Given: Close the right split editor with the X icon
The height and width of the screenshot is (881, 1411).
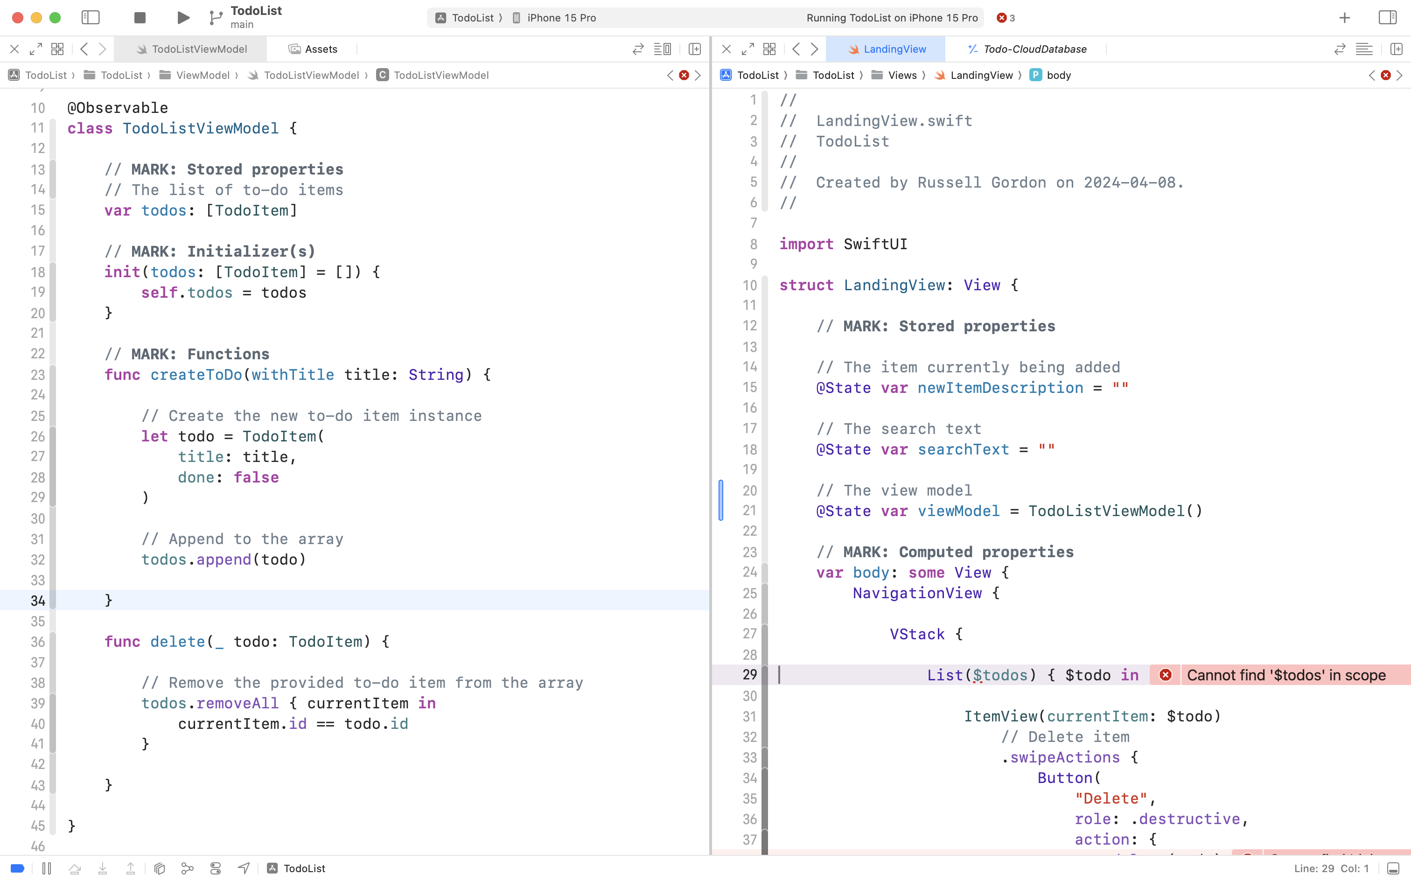Looking at the screenshot, I should (726, 49).
